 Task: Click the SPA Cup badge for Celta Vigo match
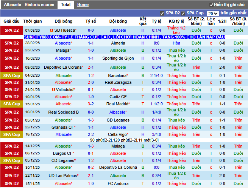[x=11, y=134]
